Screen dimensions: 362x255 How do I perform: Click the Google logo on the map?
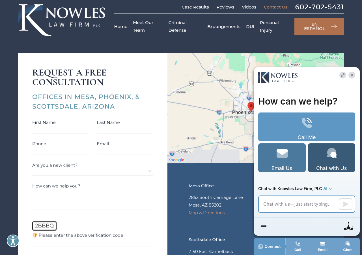[x=177, y=160]
